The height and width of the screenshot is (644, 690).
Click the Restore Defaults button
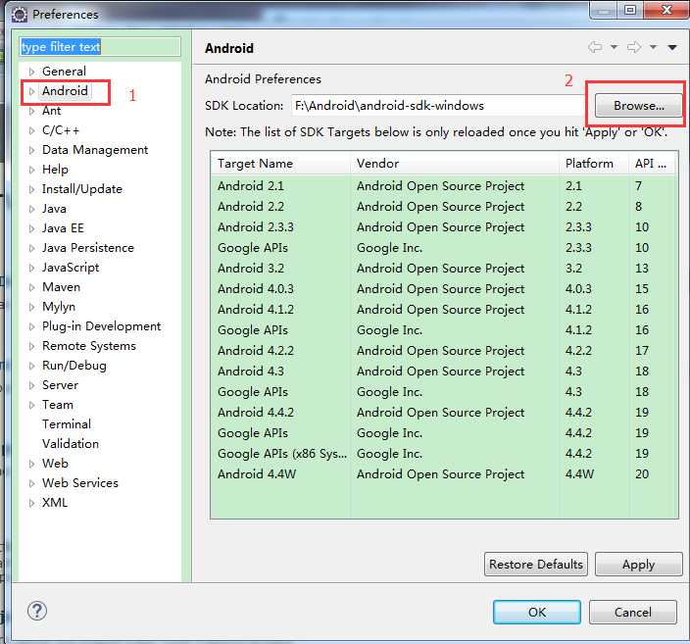536,565
